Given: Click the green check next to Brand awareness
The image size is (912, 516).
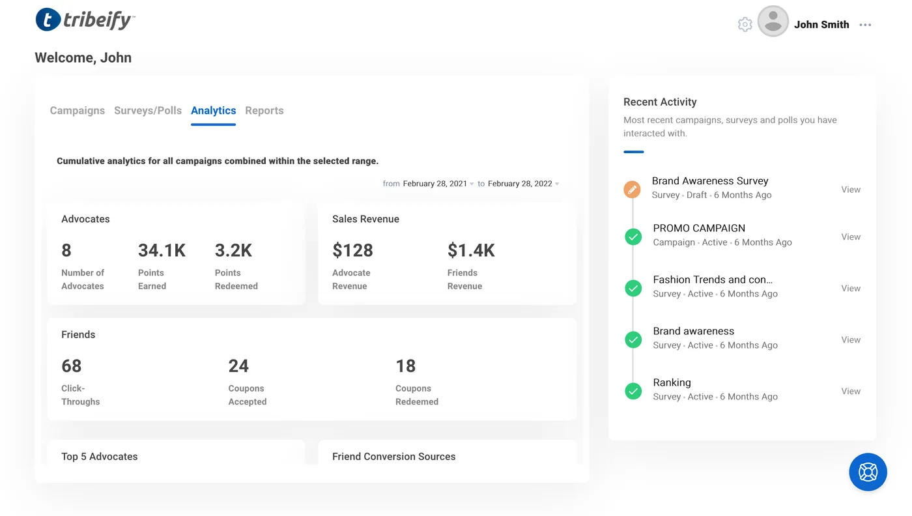Looking at the screenshot, I should (633, 339).
